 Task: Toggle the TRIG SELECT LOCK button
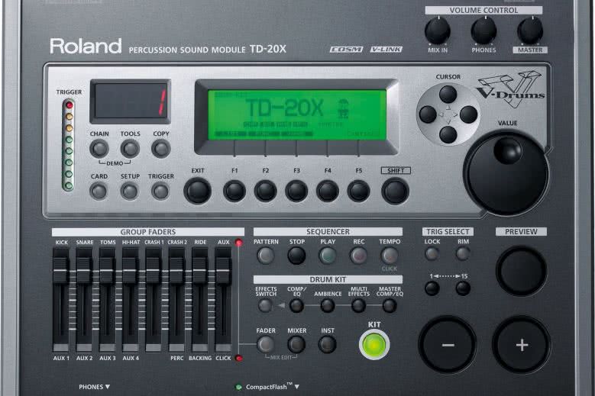432,253
